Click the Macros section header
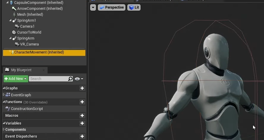This screenshot has width=264, height=140. click(x=12, y=116)
